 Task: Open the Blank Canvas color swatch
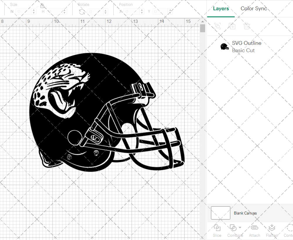click(x=220, y=213)
